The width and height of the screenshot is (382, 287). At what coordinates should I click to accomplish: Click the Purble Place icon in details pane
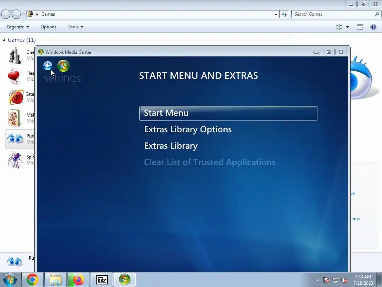pyautogui.click(x=15, y=262)
